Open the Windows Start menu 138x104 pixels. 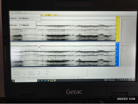coord(13,81)
